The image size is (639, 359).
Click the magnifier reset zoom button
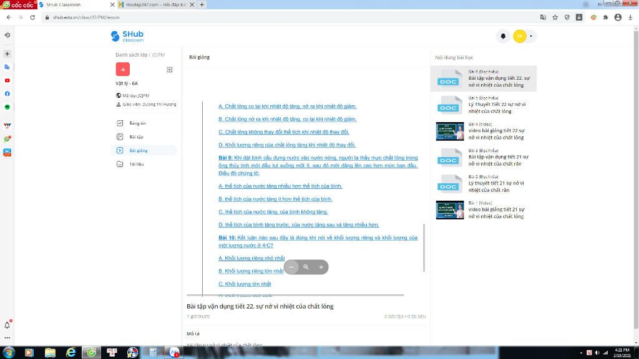click(306, 267)
